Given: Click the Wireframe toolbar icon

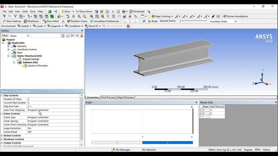Looking at the screenshot, I should (25, 21).
